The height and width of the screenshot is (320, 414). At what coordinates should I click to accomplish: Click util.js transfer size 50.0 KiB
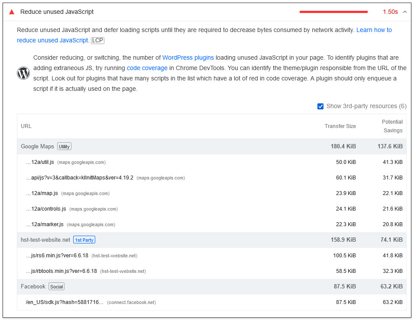(x=346, y=162)
